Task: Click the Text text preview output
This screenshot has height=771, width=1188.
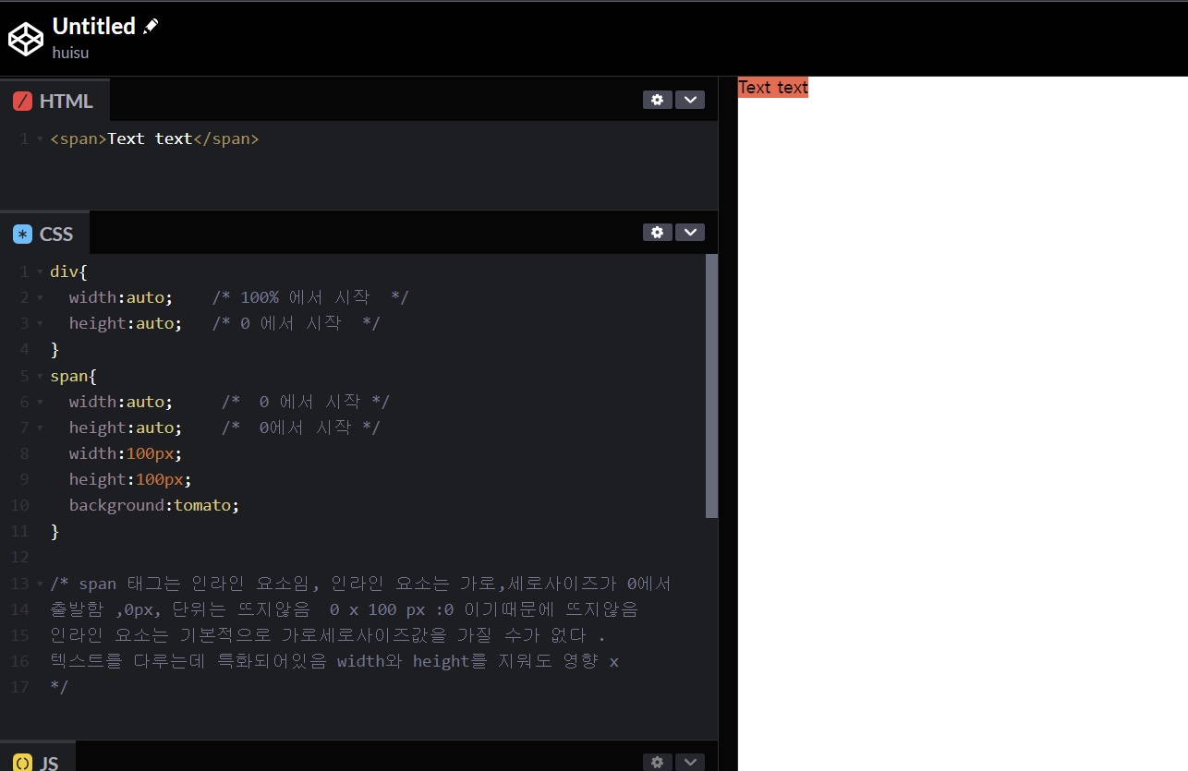Action: point(773,88)
